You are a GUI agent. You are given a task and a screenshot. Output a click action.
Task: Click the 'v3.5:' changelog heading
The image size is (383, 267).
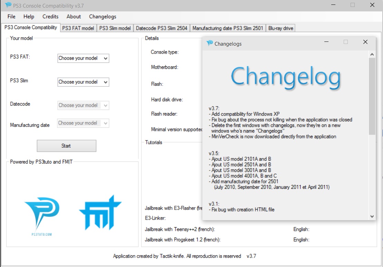point(214,154)
